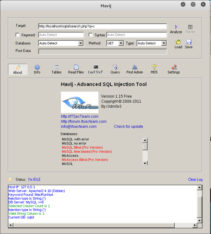Click 'Current DB: sqlol' log line
211x234 pixels.
(21, 217)
